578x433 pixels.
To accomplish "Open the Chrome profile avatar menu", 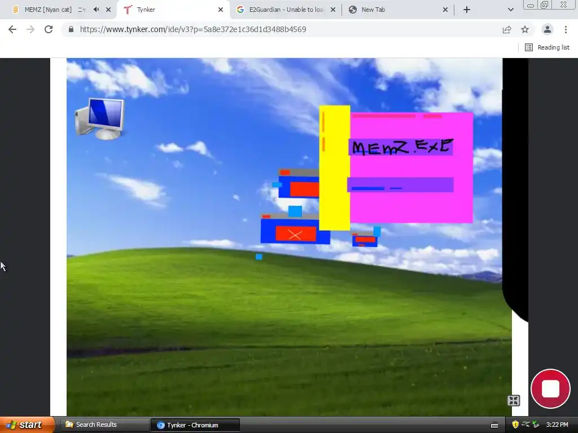I will click(x=548, y=29).
